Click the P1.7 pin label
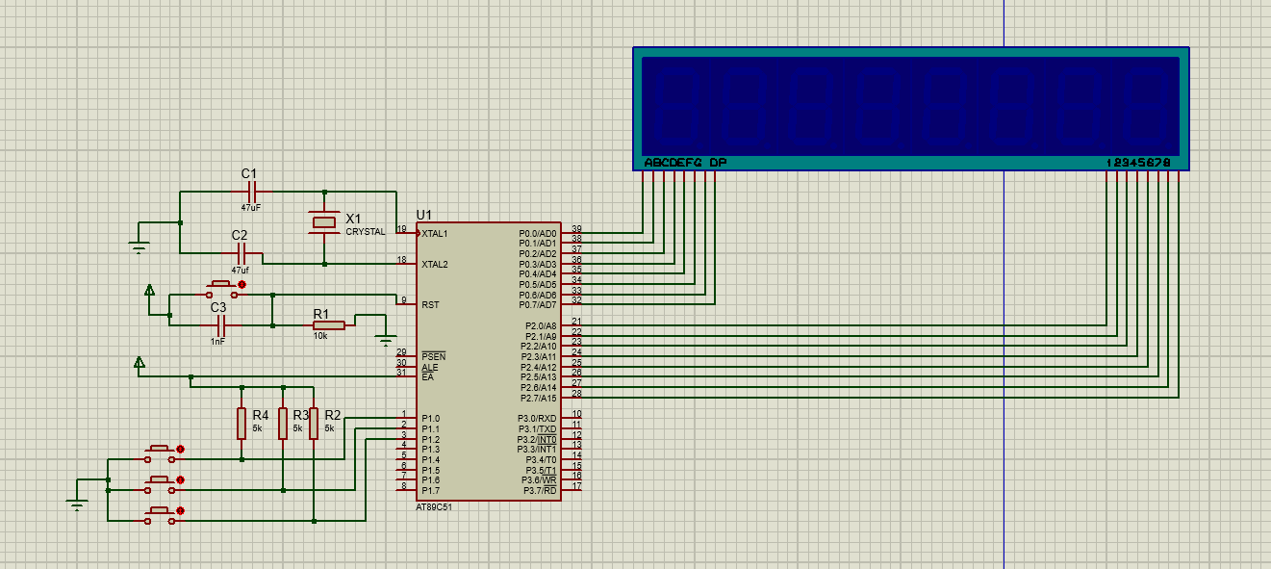 coord(430,491)
